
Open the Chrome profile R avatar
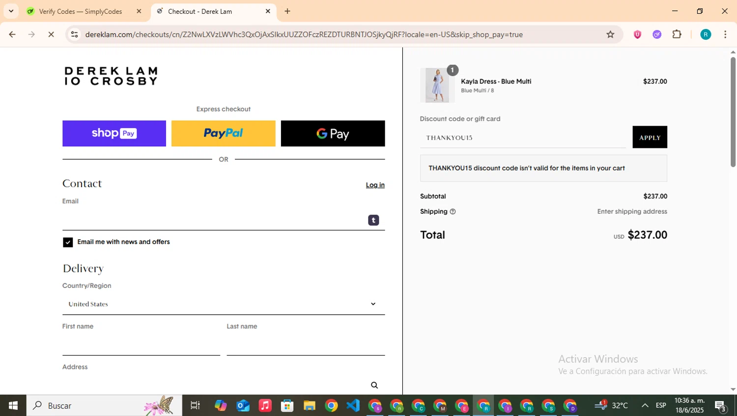pos(706,34)
